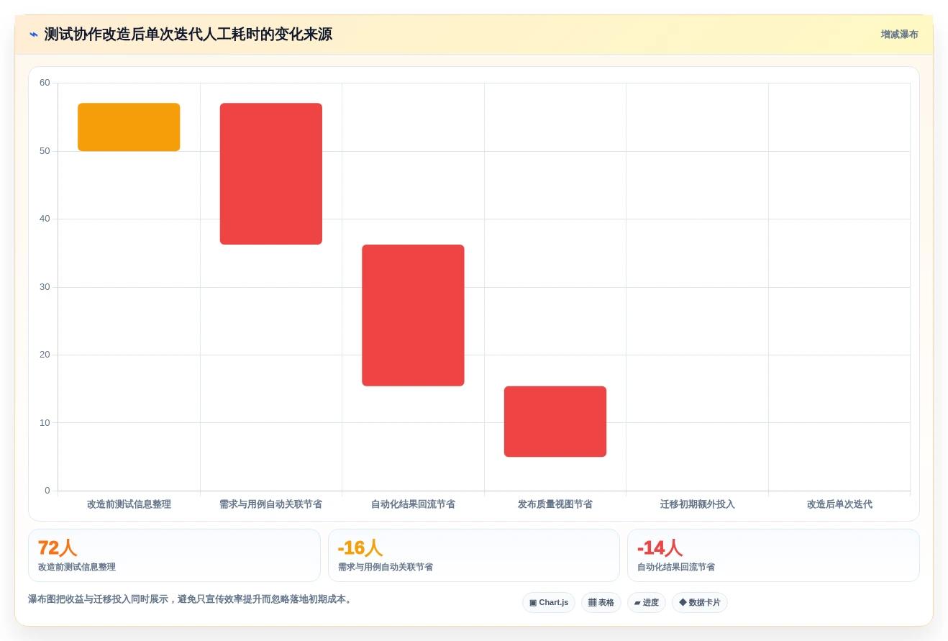Click the lightning icon beside the title

click(x=34, y=35)
